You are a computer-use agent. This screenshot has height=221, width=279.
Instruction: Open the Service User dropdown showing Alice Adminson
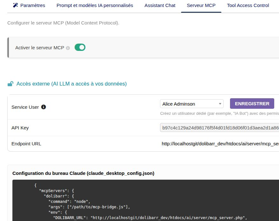(x=192, y=104)
